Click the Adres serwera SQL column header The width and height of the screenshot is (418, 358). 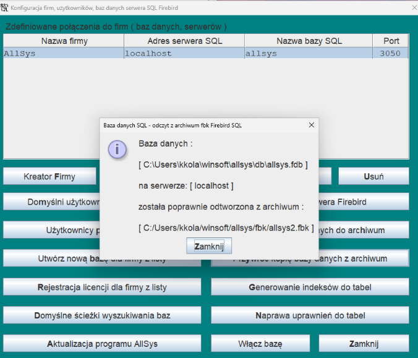[x=184, y=41]
